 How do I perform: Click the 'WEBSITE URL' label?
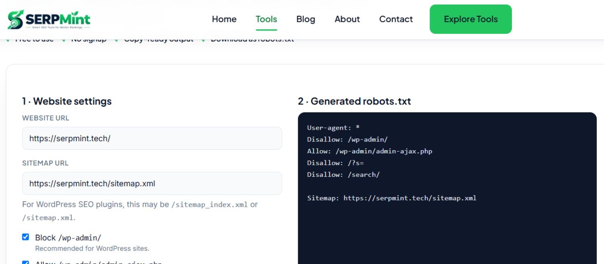(x=46, y=118)
